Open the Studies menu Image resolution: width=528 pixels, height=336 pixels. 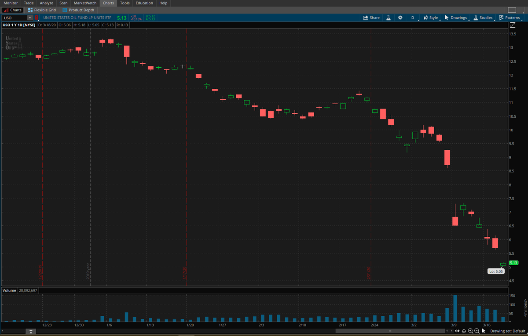pos(483,18)
